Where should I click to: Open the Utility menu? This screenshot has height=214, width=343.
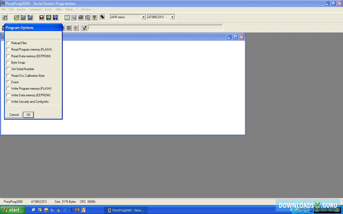click(58, 9)
